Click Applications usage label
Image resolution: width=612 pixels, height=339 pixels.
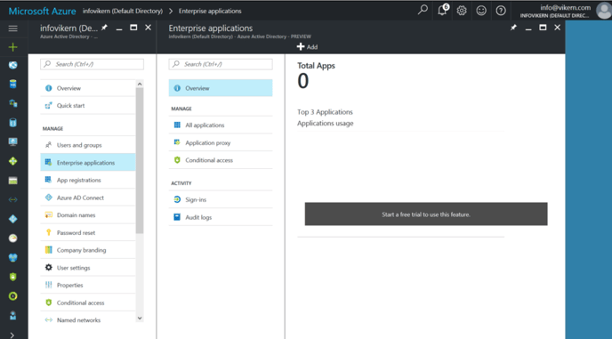326,124
